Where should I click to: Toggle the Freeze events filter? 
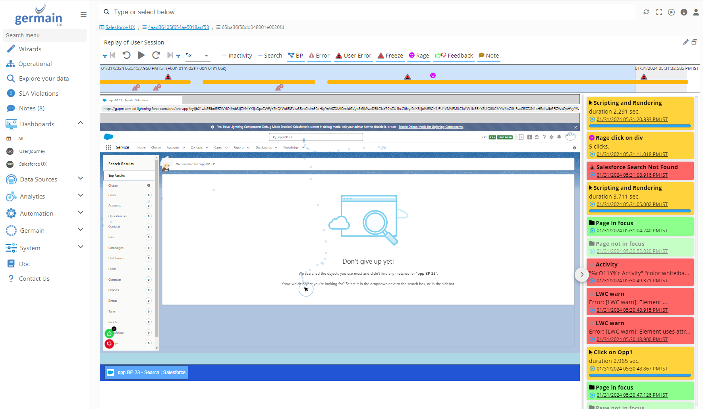[390, 56]
